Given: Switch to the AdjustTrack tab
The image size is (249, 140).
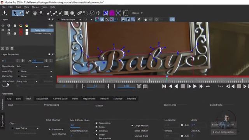Looking at the screenshot, I should coord(42,98).
